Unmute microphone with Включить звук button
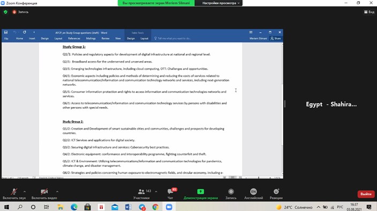The image size is (377, 211). click(x=14, y=194)
